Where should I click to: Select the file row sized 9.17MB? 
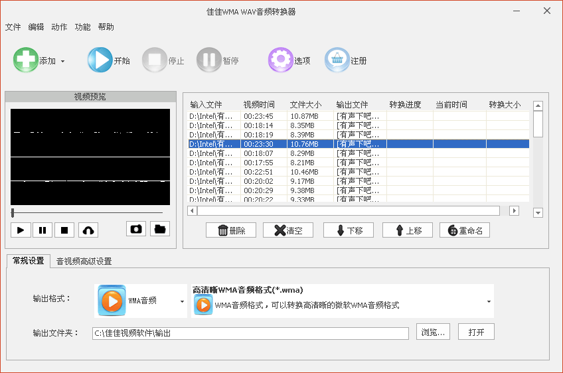pyautogui.click(x=359, y=181)
